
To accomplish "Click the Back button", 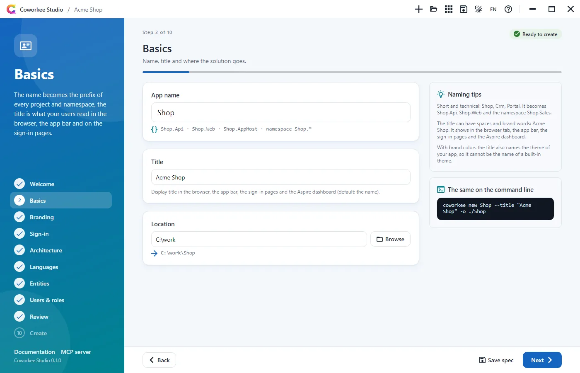I will (159, 360).
